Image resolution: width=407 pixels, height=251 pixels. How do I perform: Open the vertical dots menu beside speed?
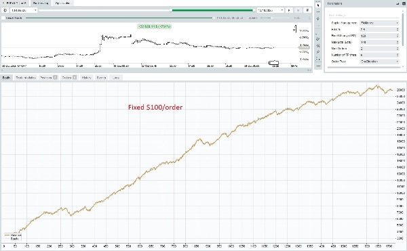309,18
